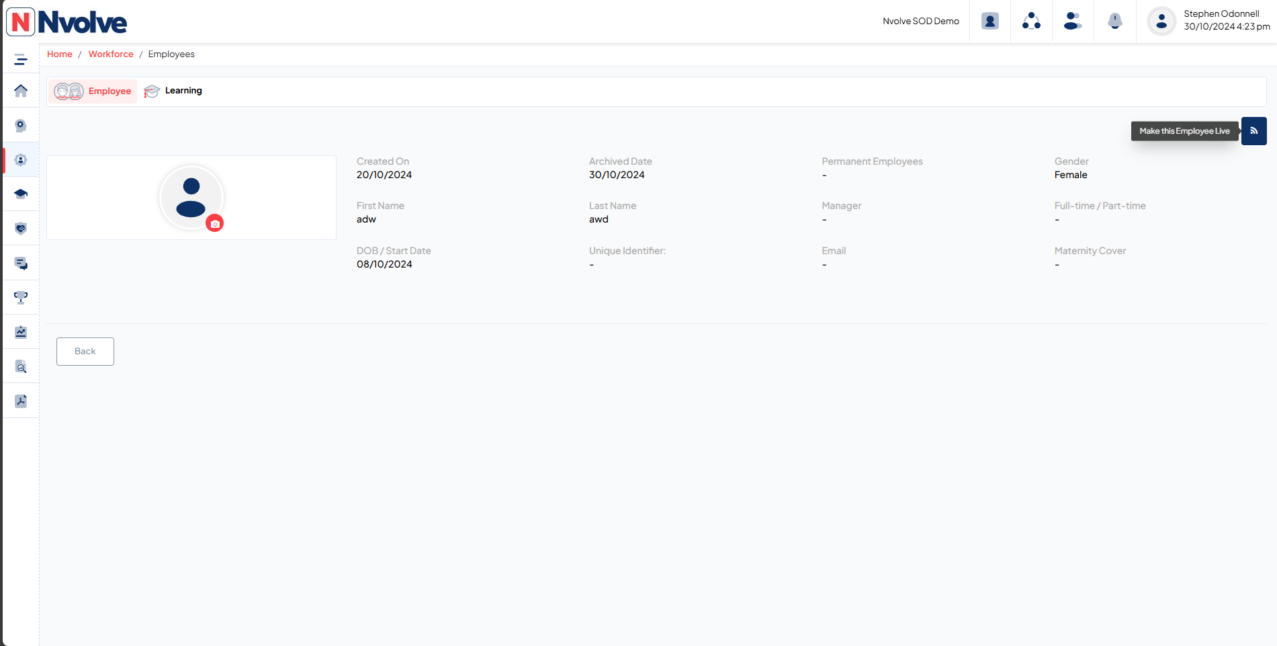The height and width of the screenshot is (646, 1277).
Task: Click the users icon in header
Action: (1073, 22)
